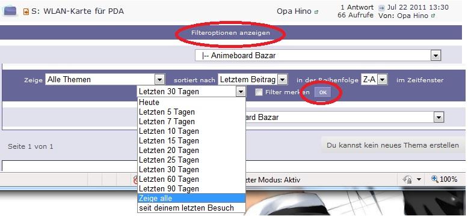Click 'Jul 22 2011 13:30' date text
Viewport: 468px width, 216px height.
pyautogui.click(x=417, y=7)
